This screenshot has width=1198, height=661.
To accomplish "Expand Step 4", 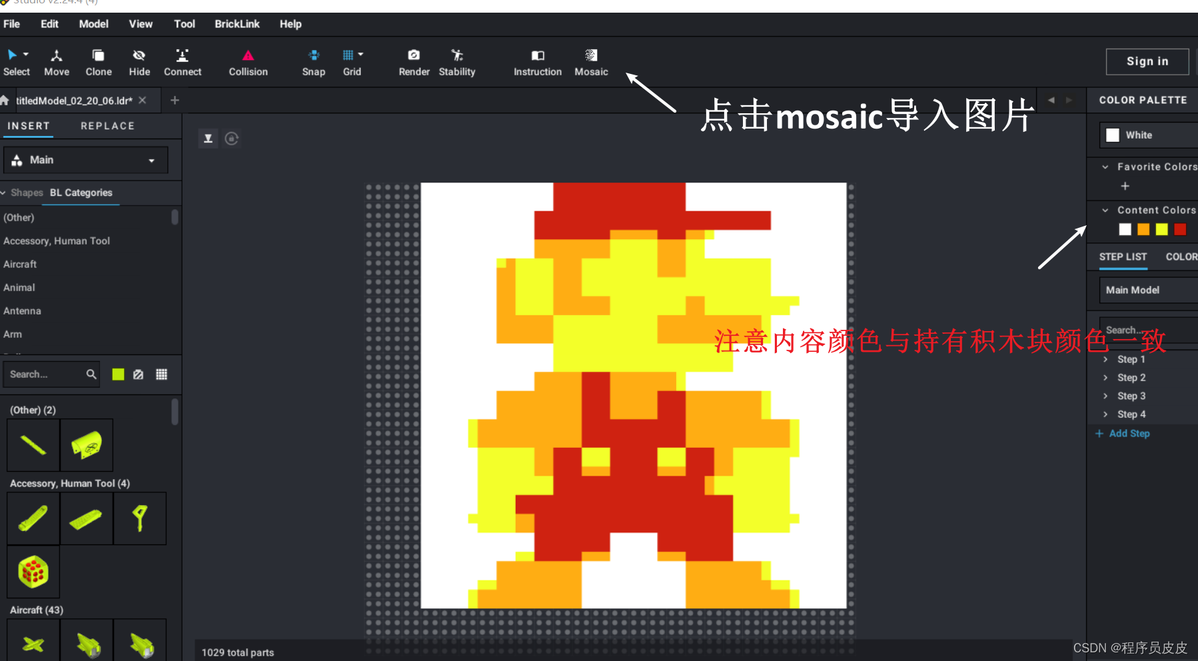I will click(1105, 414).
